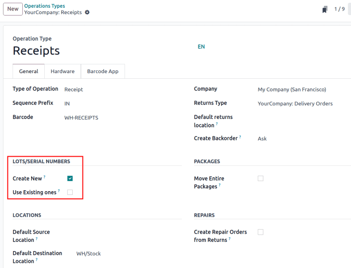This screenshot has width=351, height=268.
Task: Click help icon beside Default returns location
Action: pos(217,123)
